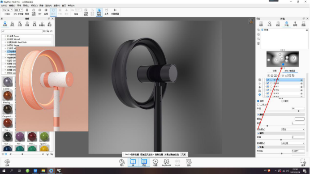Expand the 22木材 Wood tree folder
Viewport: 310px width, 174px height.
[5, 39]
